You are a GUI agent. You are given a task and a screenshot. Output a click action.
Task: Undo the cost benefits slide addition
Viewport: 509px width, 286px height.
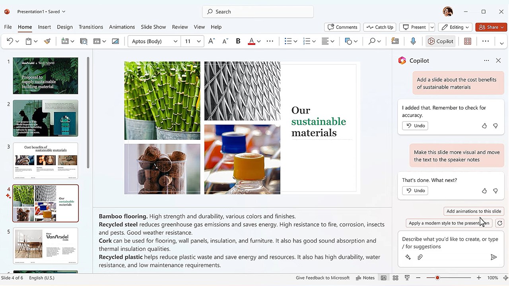click(415, 126)
